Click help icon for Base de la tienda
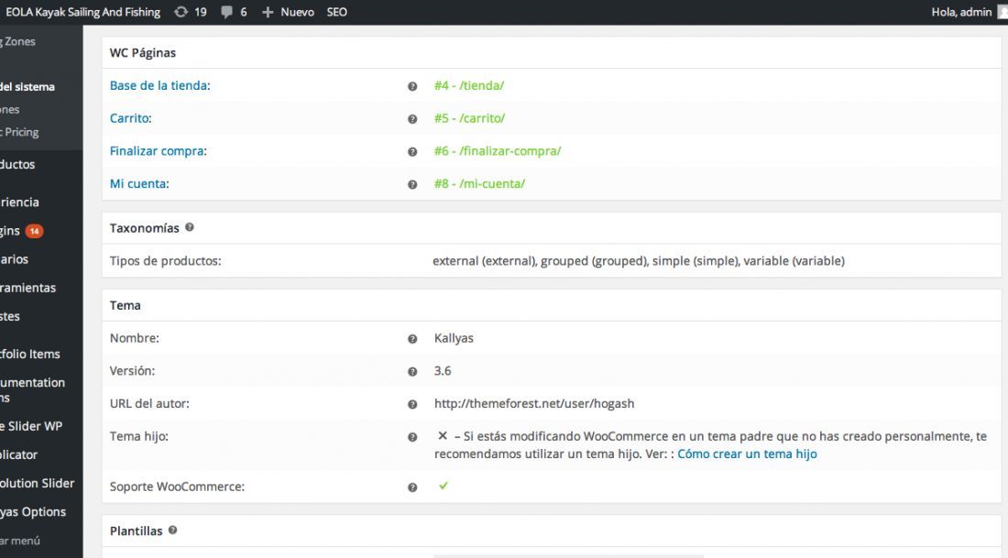This screenshot has width=1008, height=558. pyautogui.click(x=412, y=86)
